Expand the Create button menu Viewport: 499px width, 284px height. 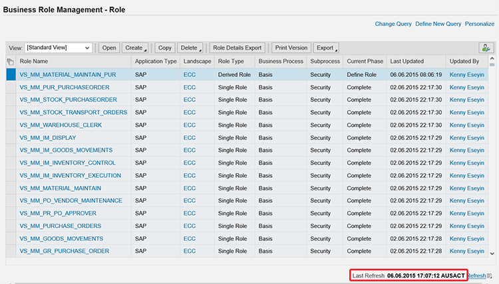(134, 48)
